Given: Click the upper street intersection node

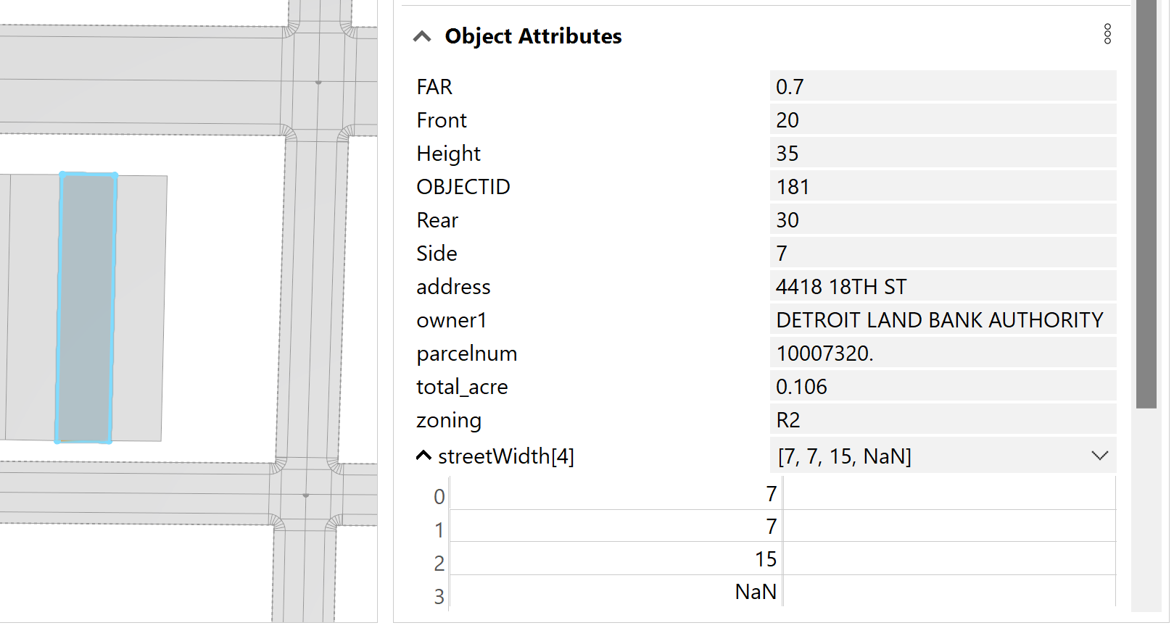Looking at the screenshot, I should click(x=318, y=83).
